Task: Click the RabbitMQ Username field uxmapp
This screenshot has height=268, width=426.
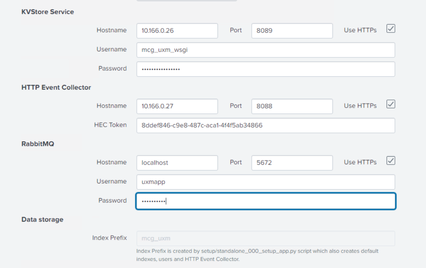Action: click(265, 182)
